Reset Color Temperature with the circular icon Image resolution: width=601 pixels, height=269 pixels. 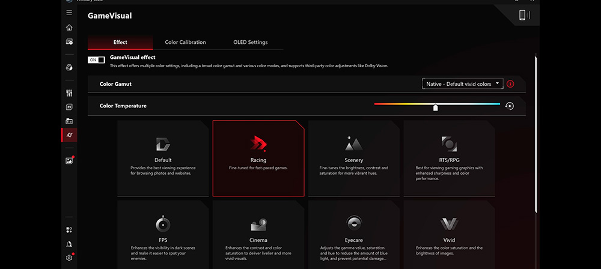(510, 106)
